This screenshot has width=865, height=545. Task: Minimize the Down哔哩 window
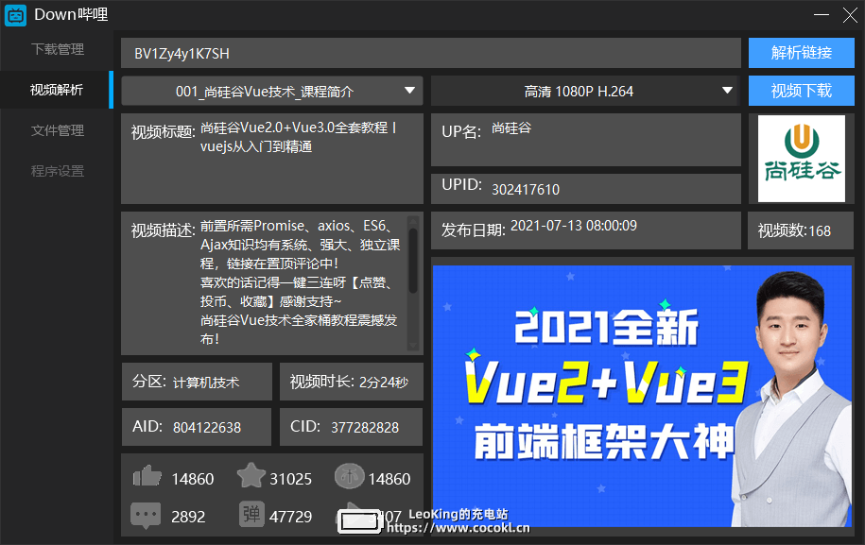pyautogui.click(x=821, y=15)
